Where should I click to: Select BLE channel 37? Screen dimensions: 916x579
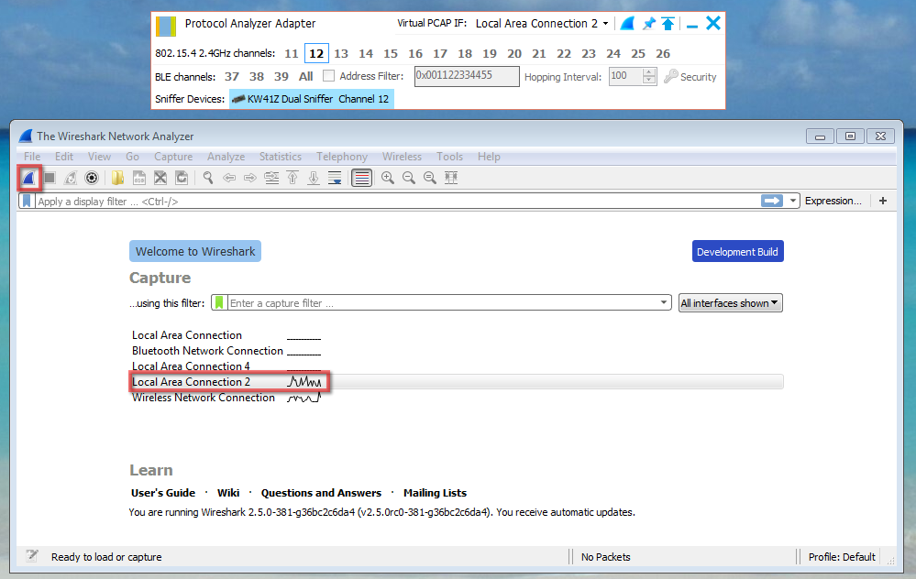(x=232, y=76)
